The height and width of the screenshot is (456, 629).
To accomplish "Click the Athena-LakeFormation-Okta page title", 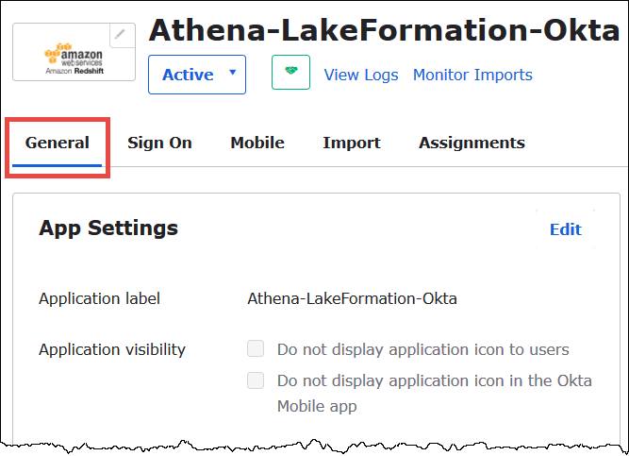I will pos(384,31).
